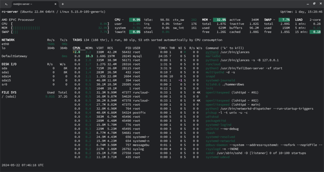Click the highlighted CPU 0.9% value

[x=135, y=20]
